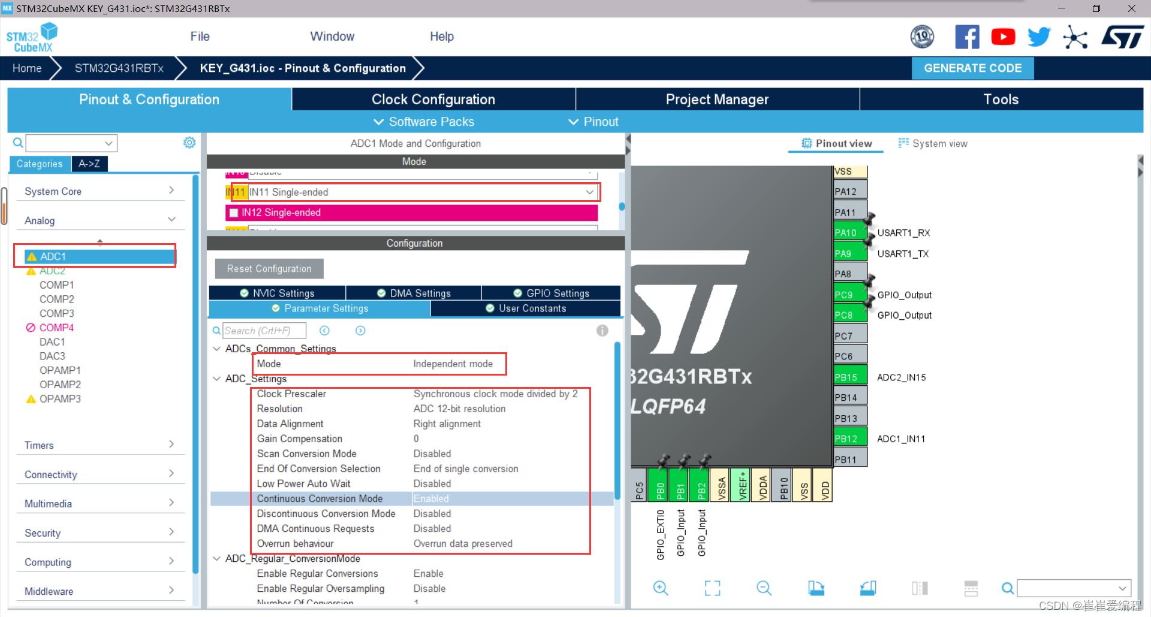
Task: Enable the IN12 Single-ended checkbox
Action: pyautogui.click(x=234, y=213)
